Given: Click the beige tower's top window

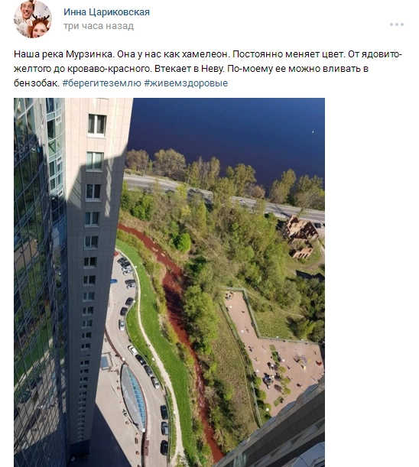Looking at the screenshot, I should (97, 125).
